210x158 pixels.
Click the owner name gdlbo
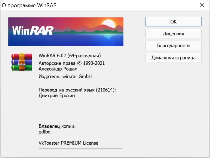[x=44, y=132]
